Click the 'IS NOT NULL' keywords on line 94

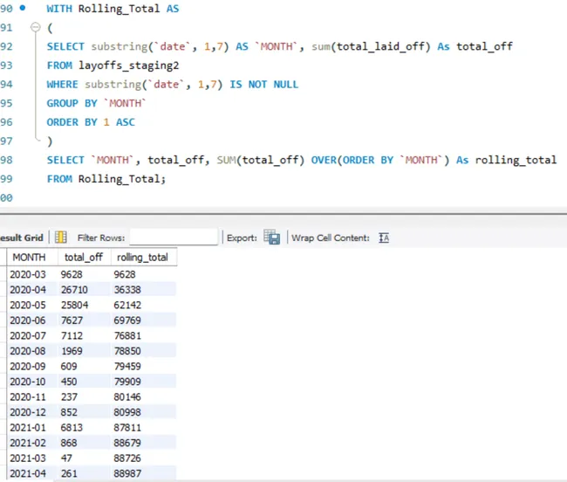(x=264, y=85)
